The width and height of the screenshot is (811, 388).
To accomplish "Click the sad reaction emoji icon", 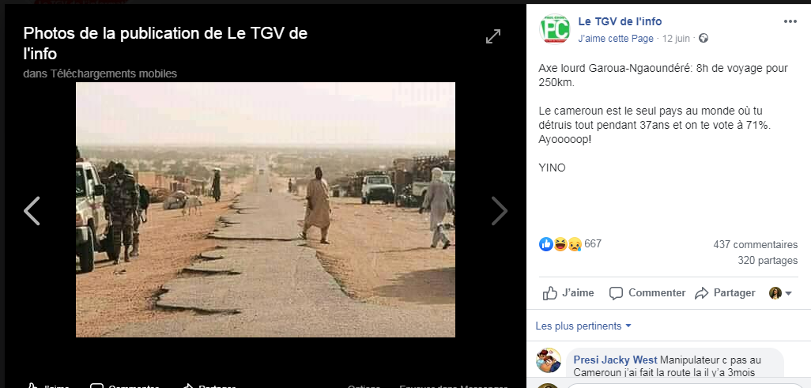I will point(575,244).
